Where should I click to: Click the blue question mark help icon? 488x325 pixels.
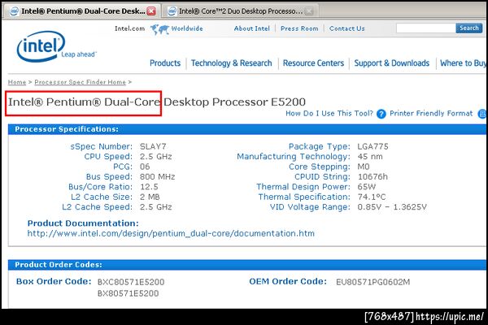coord(381,114)
